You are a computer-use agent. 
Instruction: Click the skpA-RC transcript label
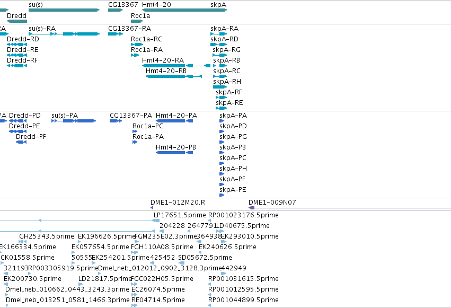pyautogui.click(x=227, y=71)
